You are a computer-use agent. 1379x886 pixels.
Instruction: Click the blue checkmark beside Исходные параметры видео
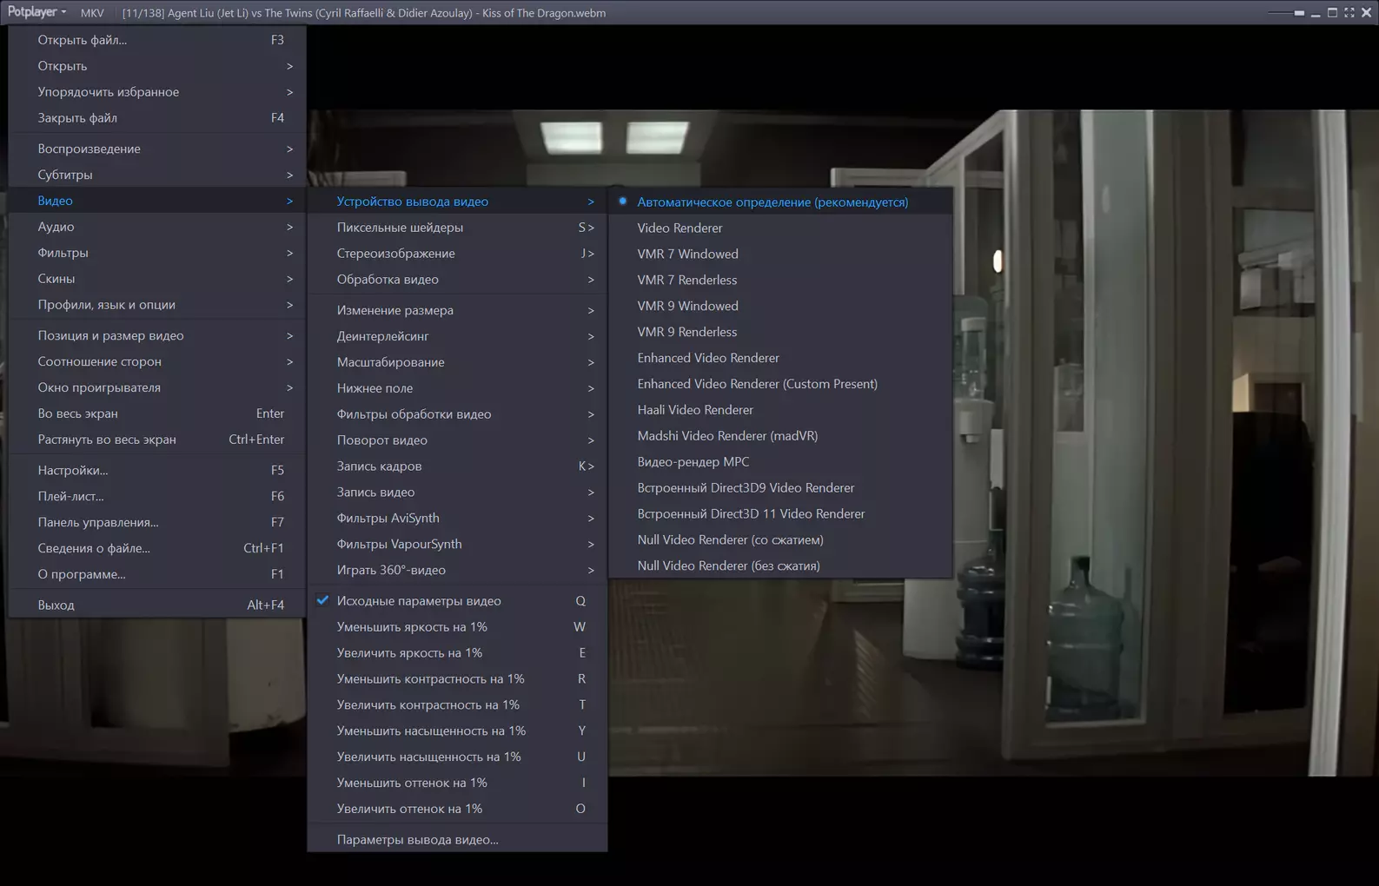coord(323,600)
